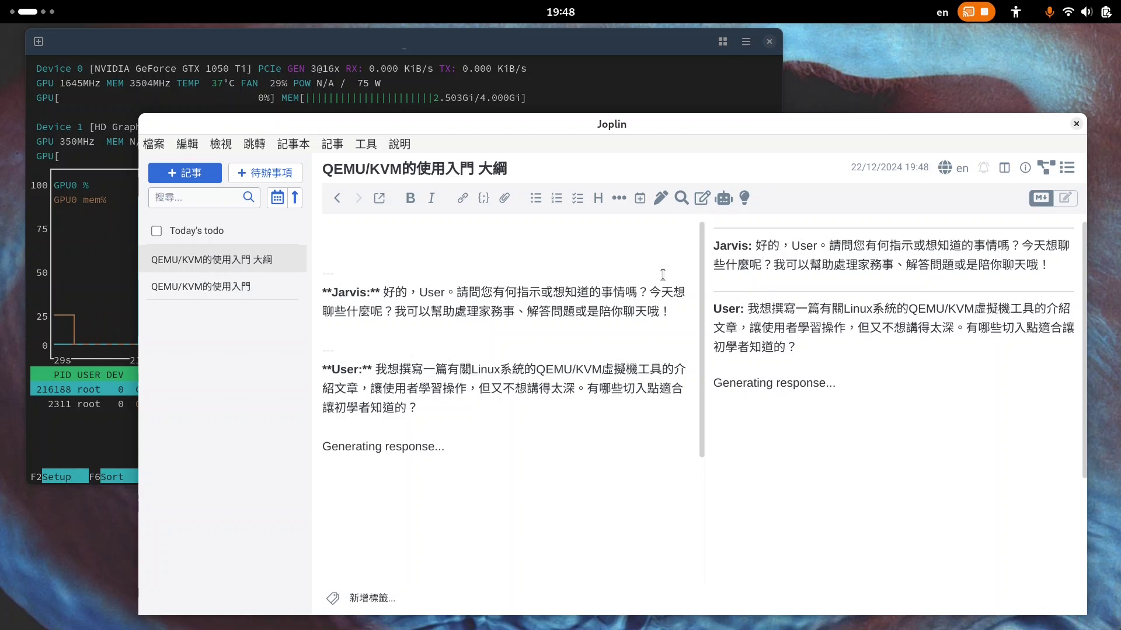Check the Today's todo checkbox
This screenshot has width=1121, height=630.
[156, 231]
